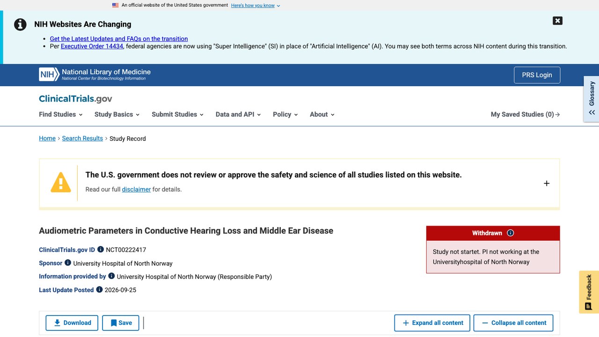Expand "Here's how you know" dropdown
599x337 pixels.
pyautogui.click(x=256, y=6)
